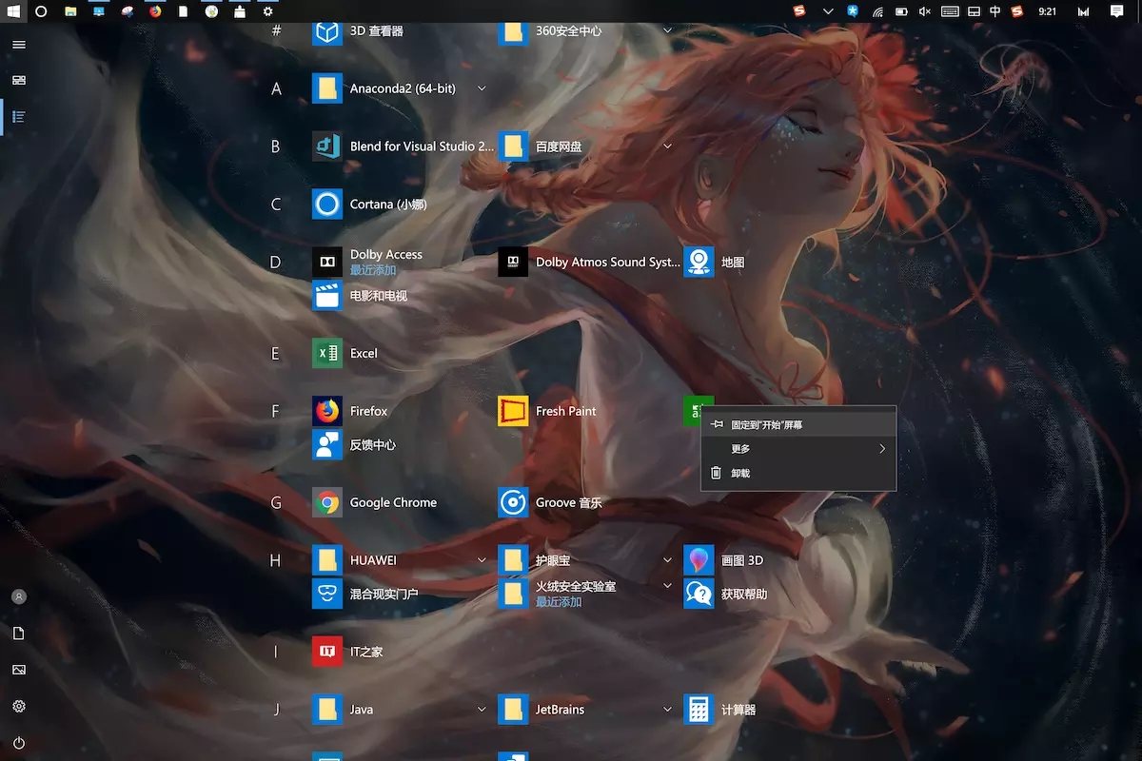This screenshot has height=761, width=1142.
Task: Click the 9:21 clock in tray
Action: click(1048, 11)
